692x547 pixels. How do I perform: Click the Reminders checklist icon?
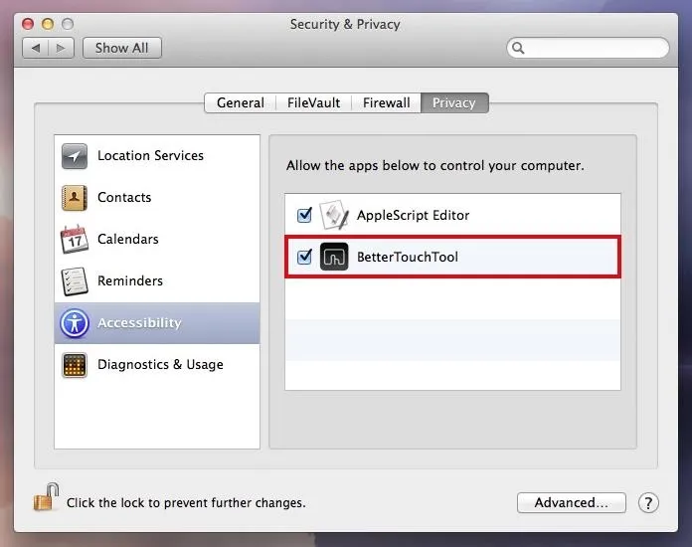(x=75, y=281)
